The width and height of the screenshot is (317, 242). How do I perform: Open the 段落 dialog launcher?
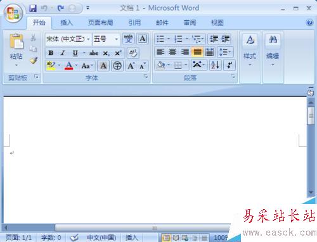(x=233, y=77)
